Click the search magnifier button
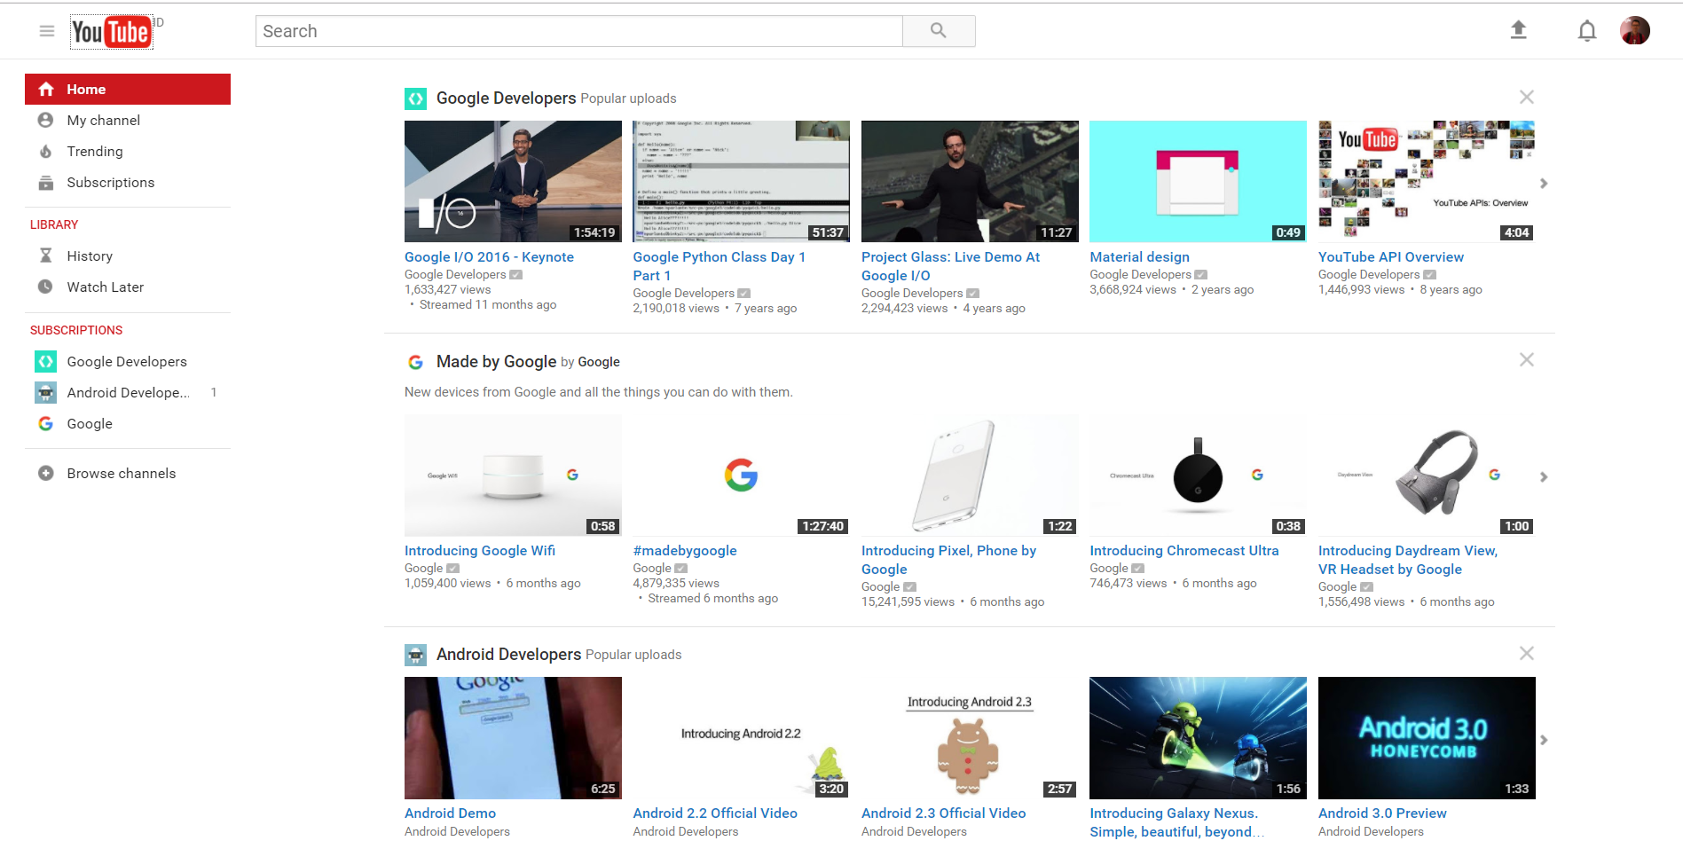Viewport: 1683px width, 841px height. point(939,31)
